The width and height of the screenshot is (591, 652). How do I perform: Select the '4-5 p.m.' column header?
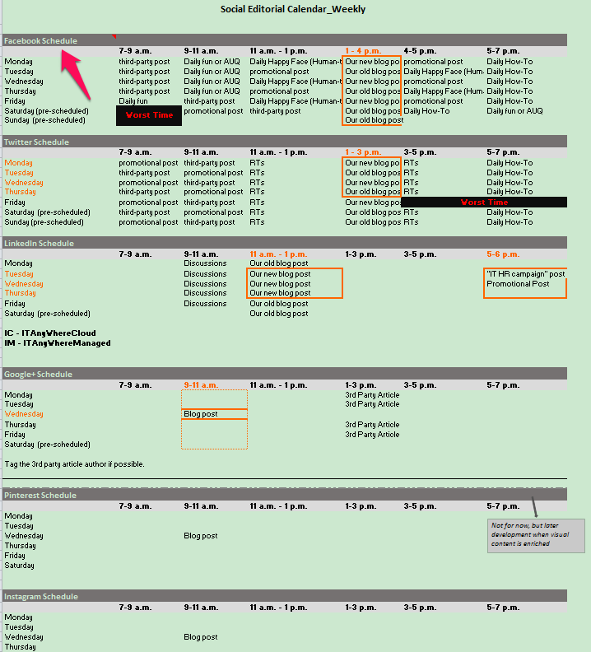coord(420,51)
